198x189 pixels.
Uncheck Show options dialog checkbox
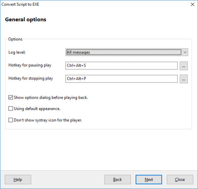click(11, 97)
